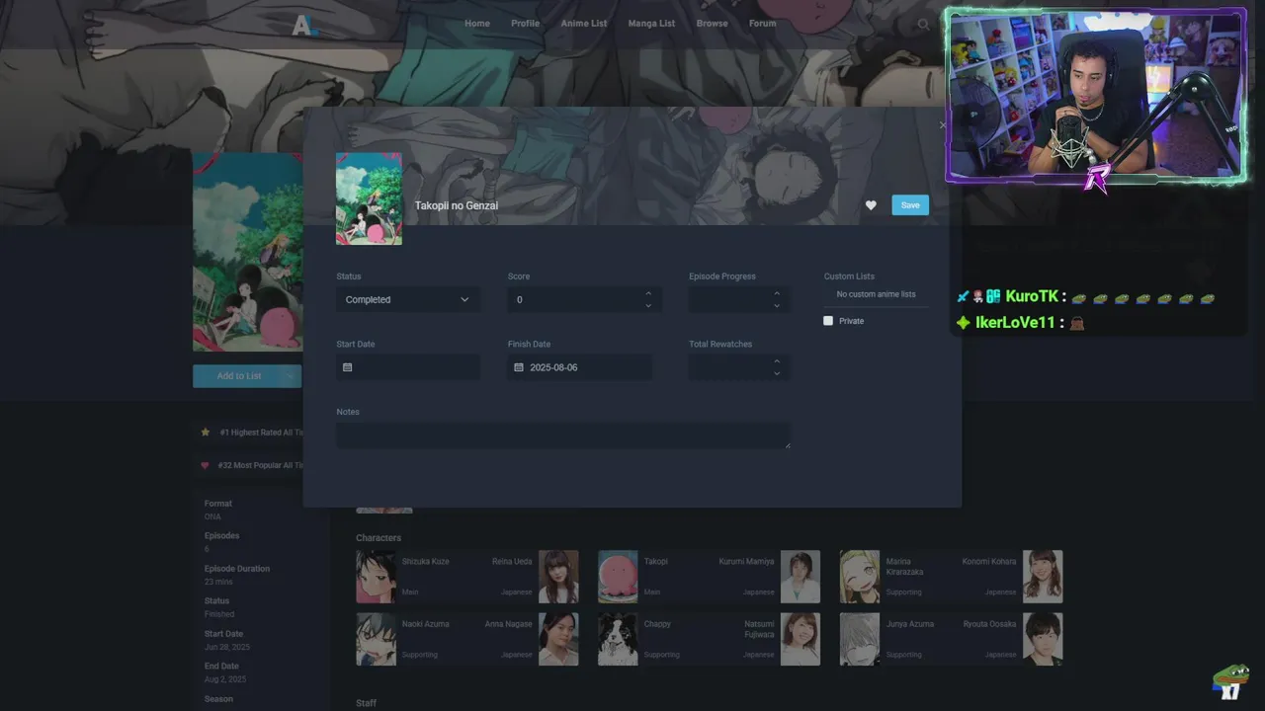This screenshot has width=1265, height=711.
Task: Focus the Start Date field
Action: click(408, 367)
